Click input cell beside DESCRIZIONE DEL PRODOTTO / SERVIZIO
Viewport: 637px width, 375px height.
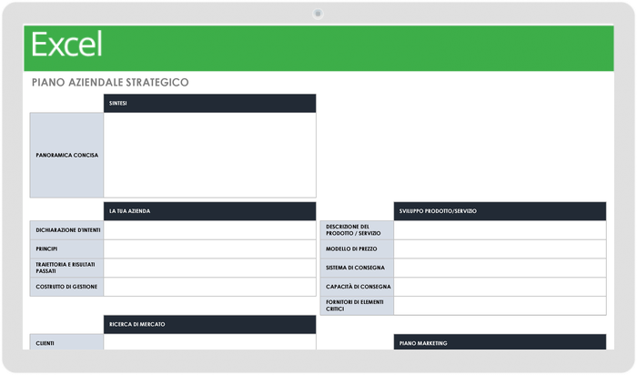500,230
